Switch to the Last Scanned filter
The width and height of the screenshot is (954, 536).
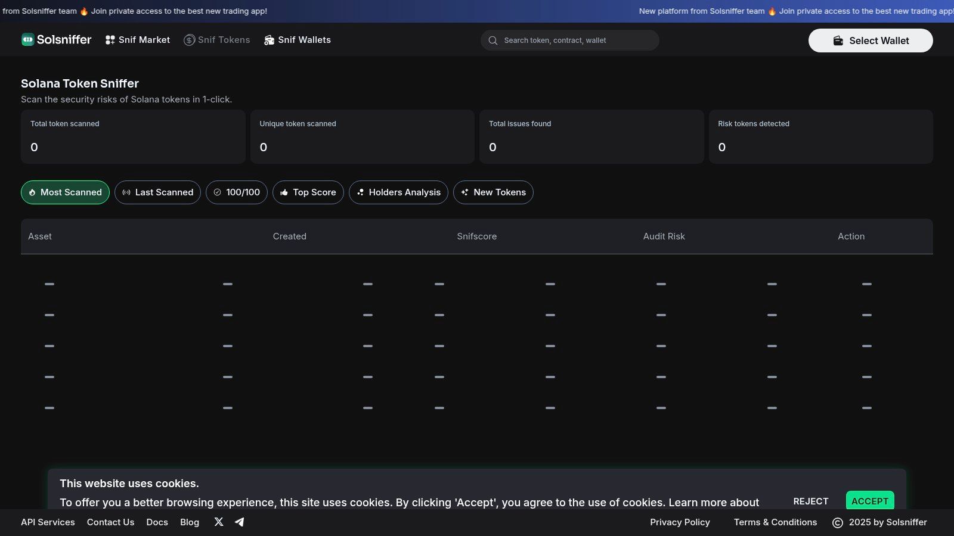[x=157, y=192]
